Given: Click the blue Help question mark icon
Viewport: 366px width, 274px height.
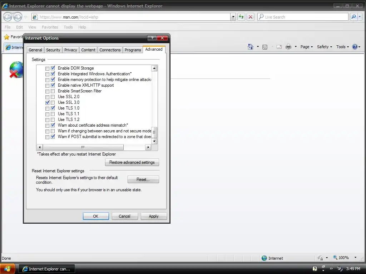Looking at the screenshot, I should (x=355, y=47).
